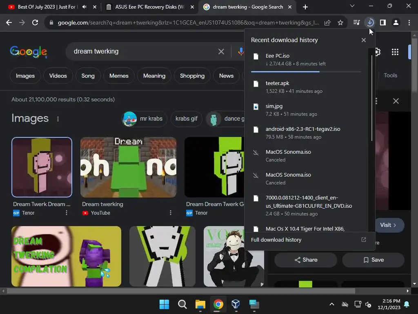Click the sim.jpg image file icon
This screenshot has height=314, width=418.
[x=256, y=107]
